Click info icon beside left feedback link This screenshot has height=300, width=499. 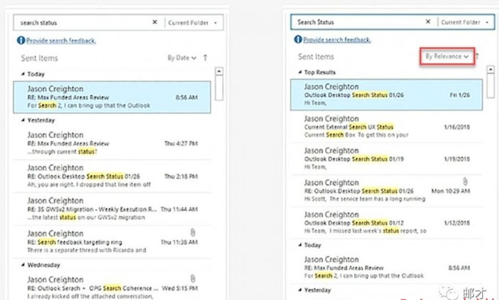point(21,41)
